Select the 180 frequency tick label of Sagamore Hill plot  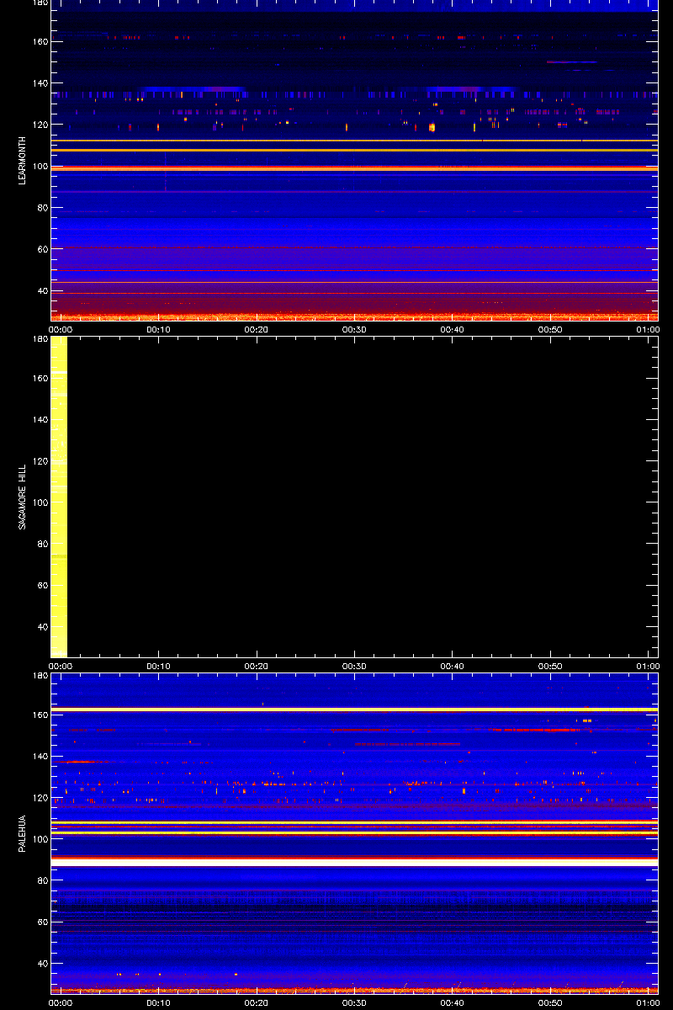[x=40, y=338]
